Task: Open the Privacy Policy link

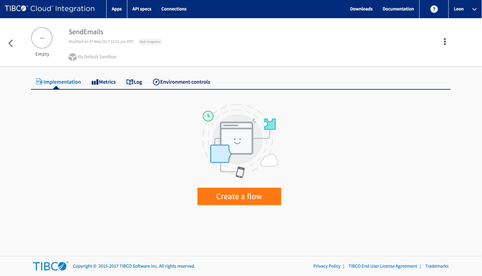Action: point(327,266)
